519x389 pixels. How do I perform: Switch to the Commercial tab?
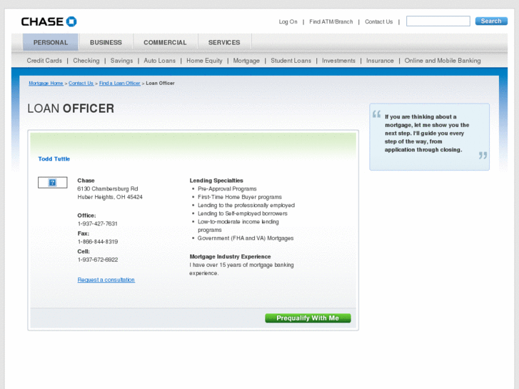coord(165,42)
